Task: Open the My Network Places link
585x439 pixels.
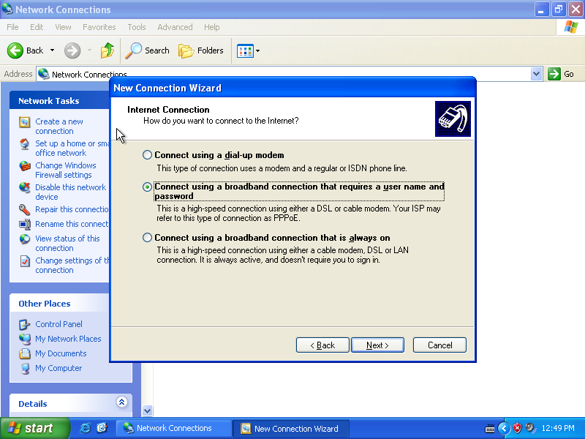Action: pyautogui.click(x=68, y=339)
